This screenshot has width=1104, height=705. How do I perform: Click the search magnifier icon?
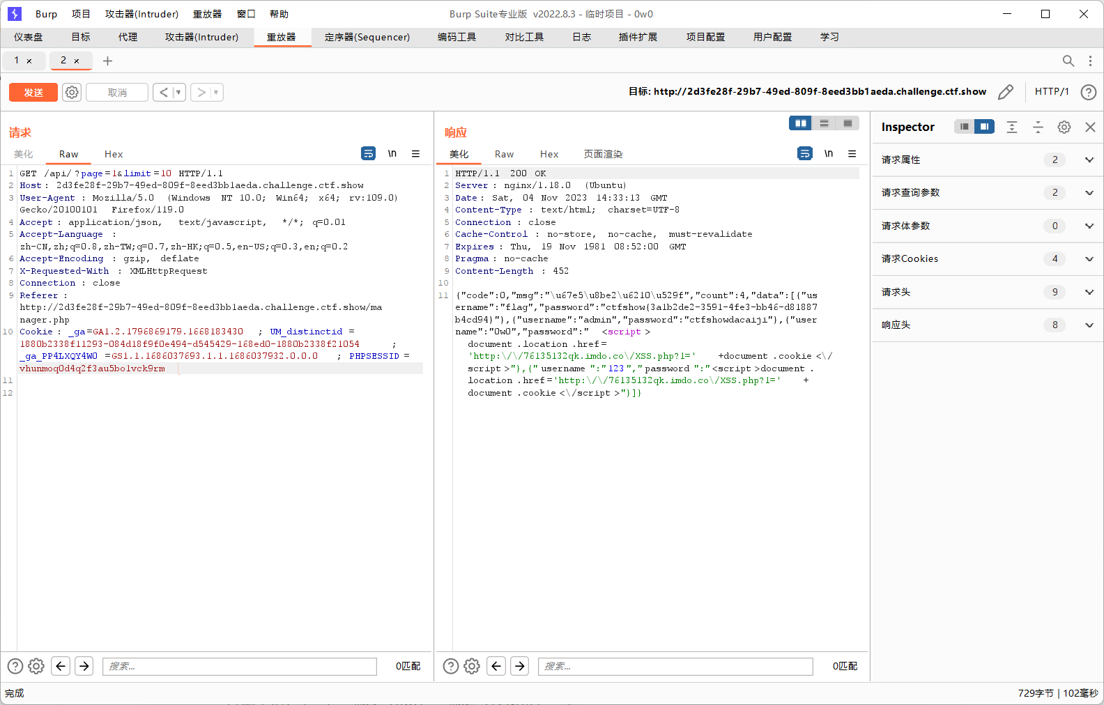point(1068,61)
